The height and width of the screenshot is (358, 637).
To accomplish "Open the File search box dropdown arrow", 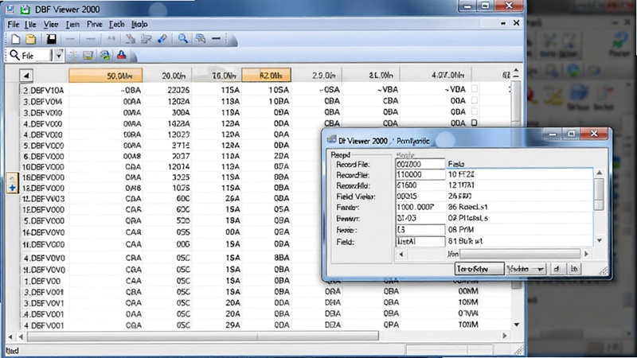I will click(59, 55).
